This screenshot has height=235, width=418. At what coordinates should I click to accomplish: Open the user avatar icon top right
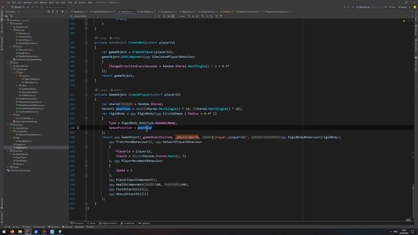415,7
